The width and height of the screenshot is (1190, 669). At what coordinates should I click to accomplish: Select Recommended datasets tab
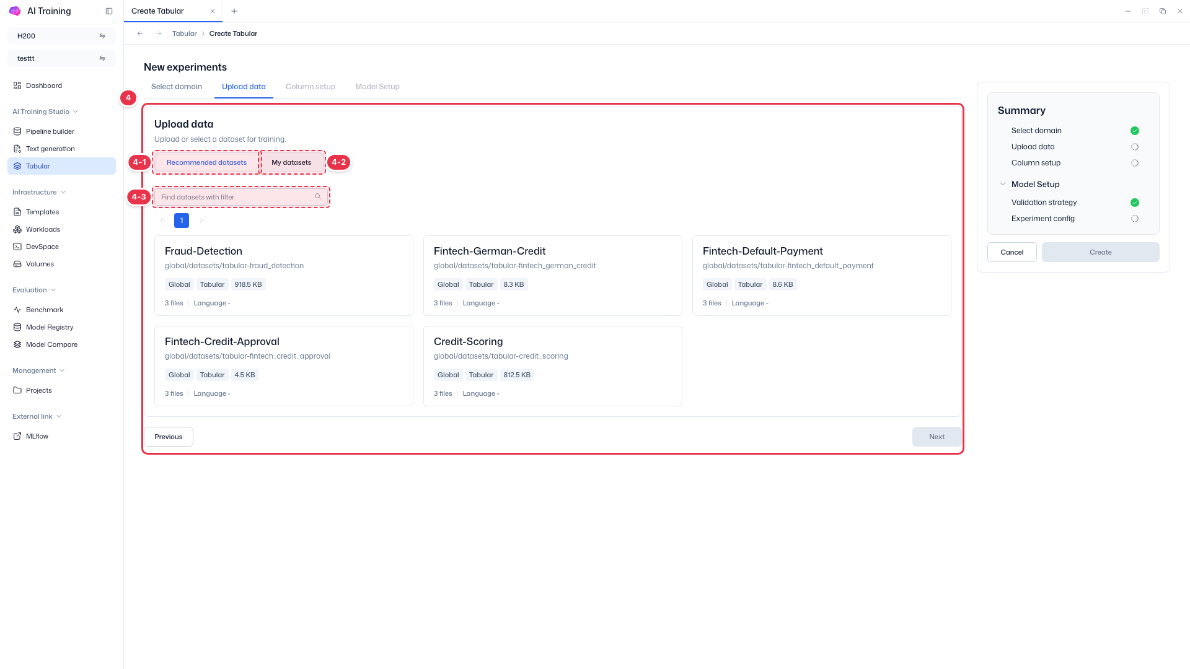coord(206,162)
